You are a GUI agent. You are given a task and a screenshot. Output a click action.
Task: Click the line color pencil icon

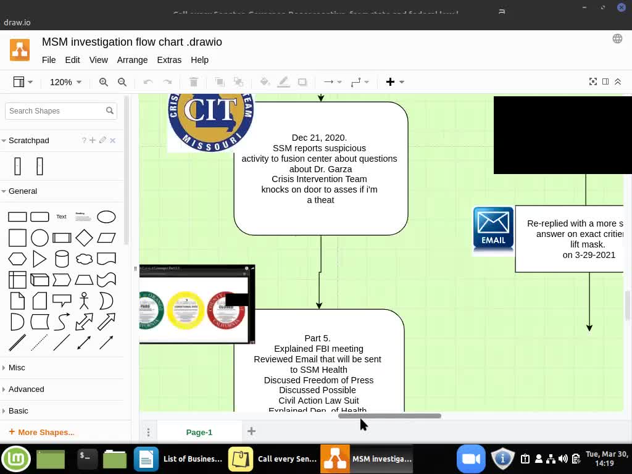pos(284,82)
